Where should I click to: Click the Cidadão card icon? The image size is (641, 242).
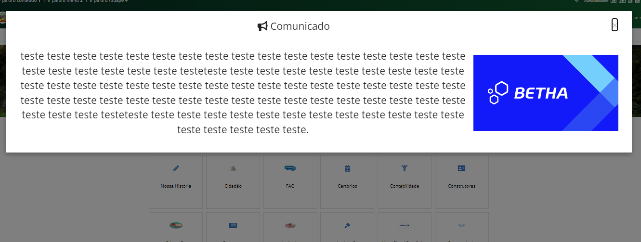pyautogui.click(x=233, y=168)
